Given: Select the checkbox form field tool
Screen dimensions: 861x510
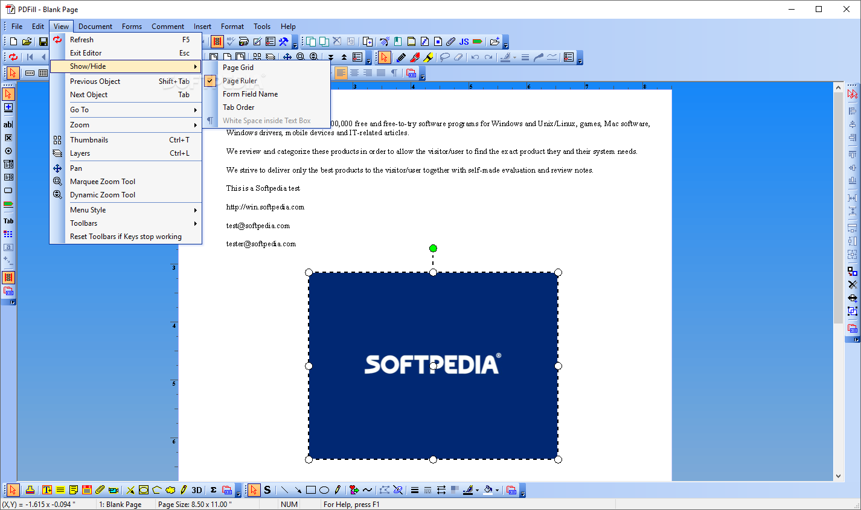Looking at the screenshot, I should click(x=8, y=138).
